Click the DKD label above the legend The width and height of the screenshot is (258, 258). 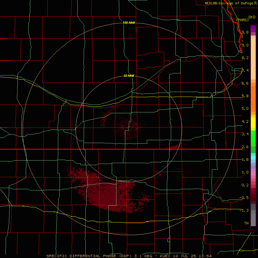[252, 17]
